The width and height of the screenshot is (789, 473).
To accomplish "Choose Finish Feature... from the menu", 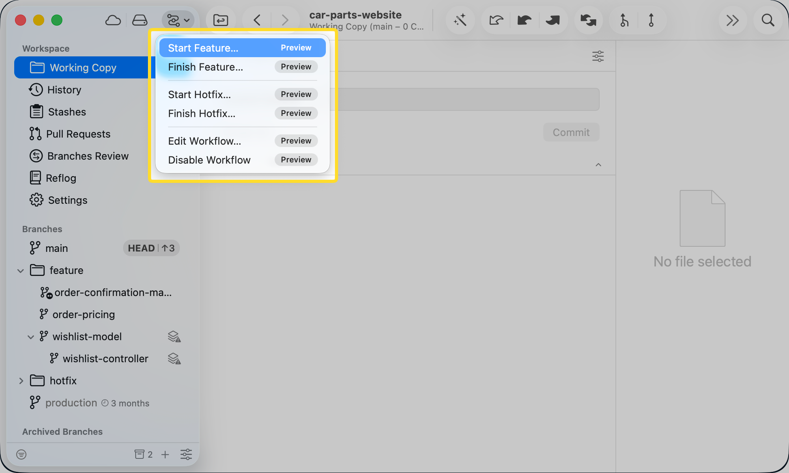I will (x=242, y=67).
